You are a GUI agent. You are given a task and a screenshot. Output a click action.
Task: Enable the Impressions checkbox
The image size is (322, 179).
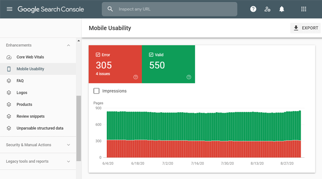[96, 91]
